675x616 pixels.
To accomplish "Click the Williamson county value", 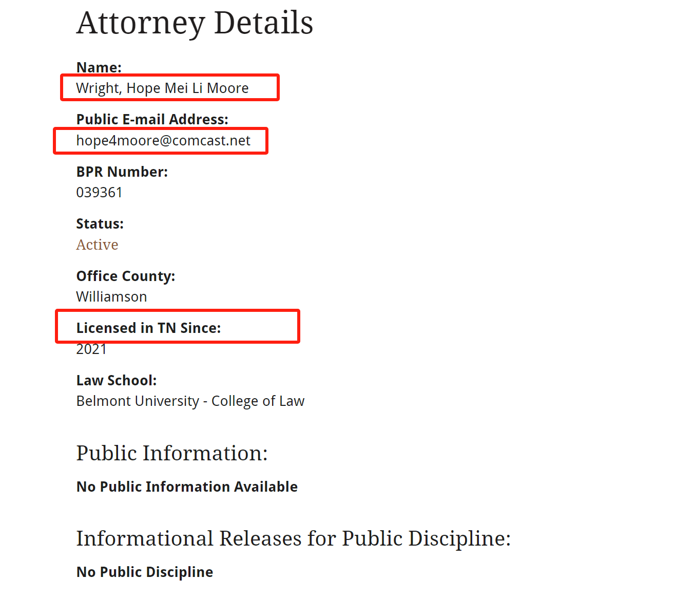I will point(111,297).
